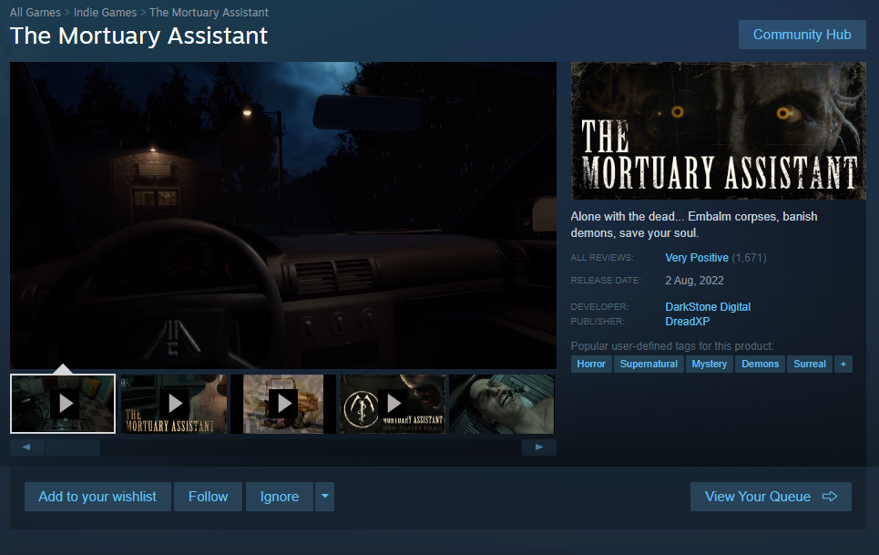
Task: Open the All Games breadcrumb link
Action: click(35, 13)
